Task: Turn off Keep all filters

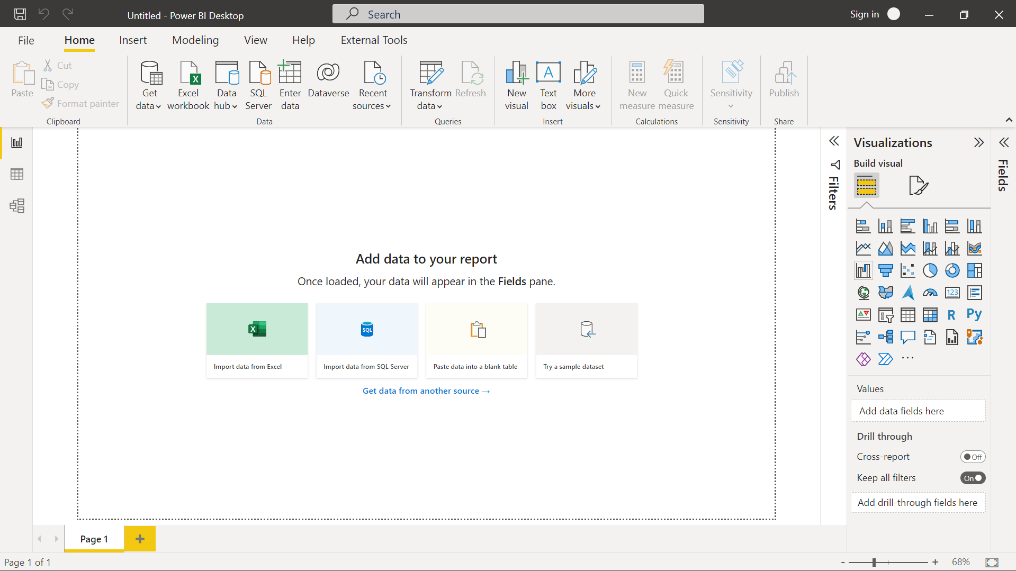Action: click(x=973, y=477)
